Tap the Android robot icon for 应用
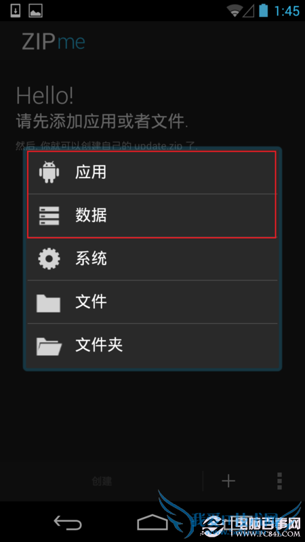305x542 pixels. coord(49,172)
